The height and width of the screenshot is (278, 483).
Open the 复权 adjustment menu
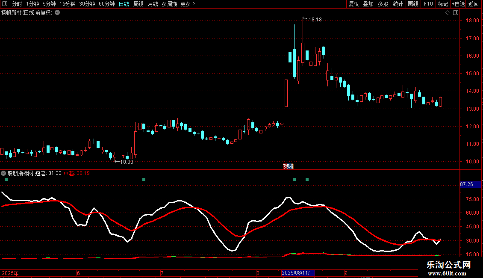pos(353,4)
